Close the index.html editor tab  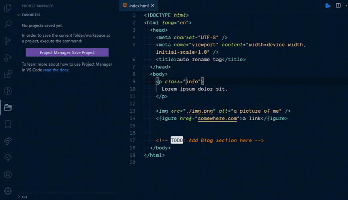pos(153,6)
